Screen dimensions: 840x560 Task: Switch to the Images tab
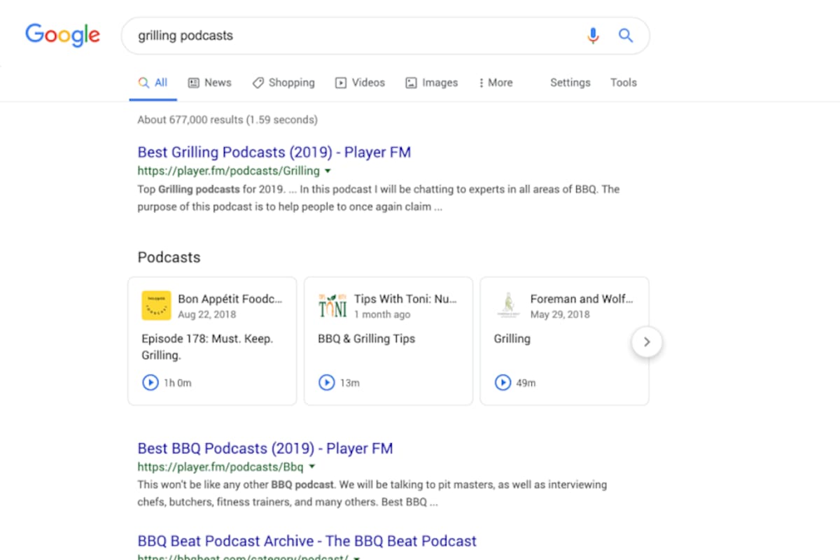click(x=431, y=83)
